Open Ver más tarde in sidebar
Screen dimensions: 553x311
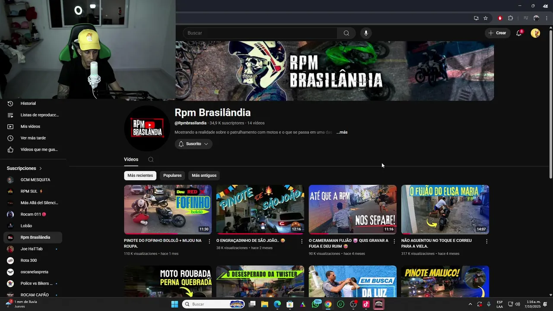(x=33, y=138)
